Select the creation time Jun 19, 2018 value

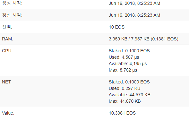click(134, 3)
